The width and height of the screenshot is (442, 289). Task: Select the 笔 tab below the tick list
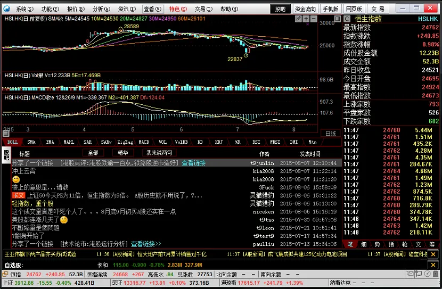click(350, 244)
